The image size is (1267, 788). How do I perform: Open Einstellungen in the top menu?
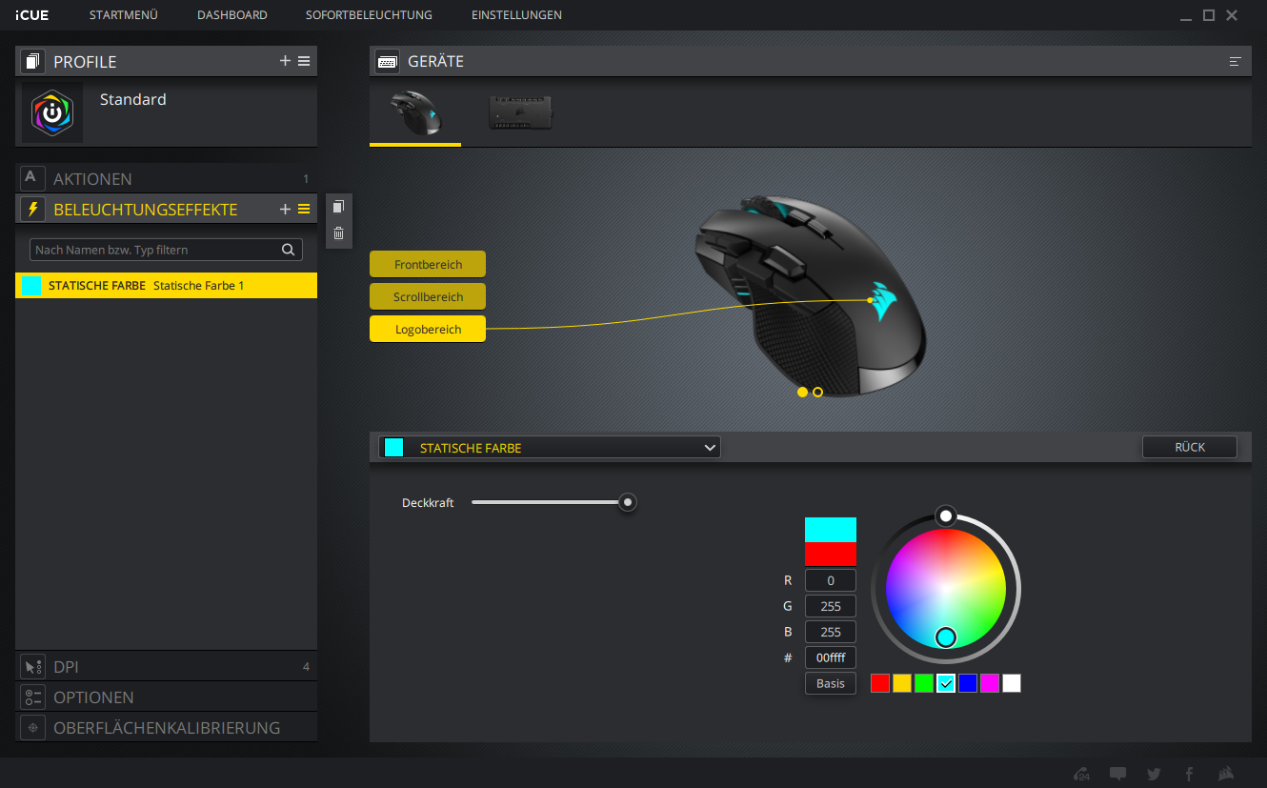tap(516, 15)
